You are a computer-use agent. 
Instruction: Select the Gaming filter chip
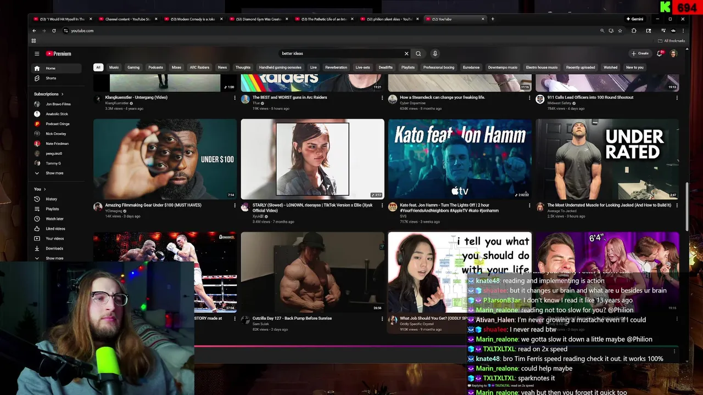pyautogui.click(x=133, y=67)
